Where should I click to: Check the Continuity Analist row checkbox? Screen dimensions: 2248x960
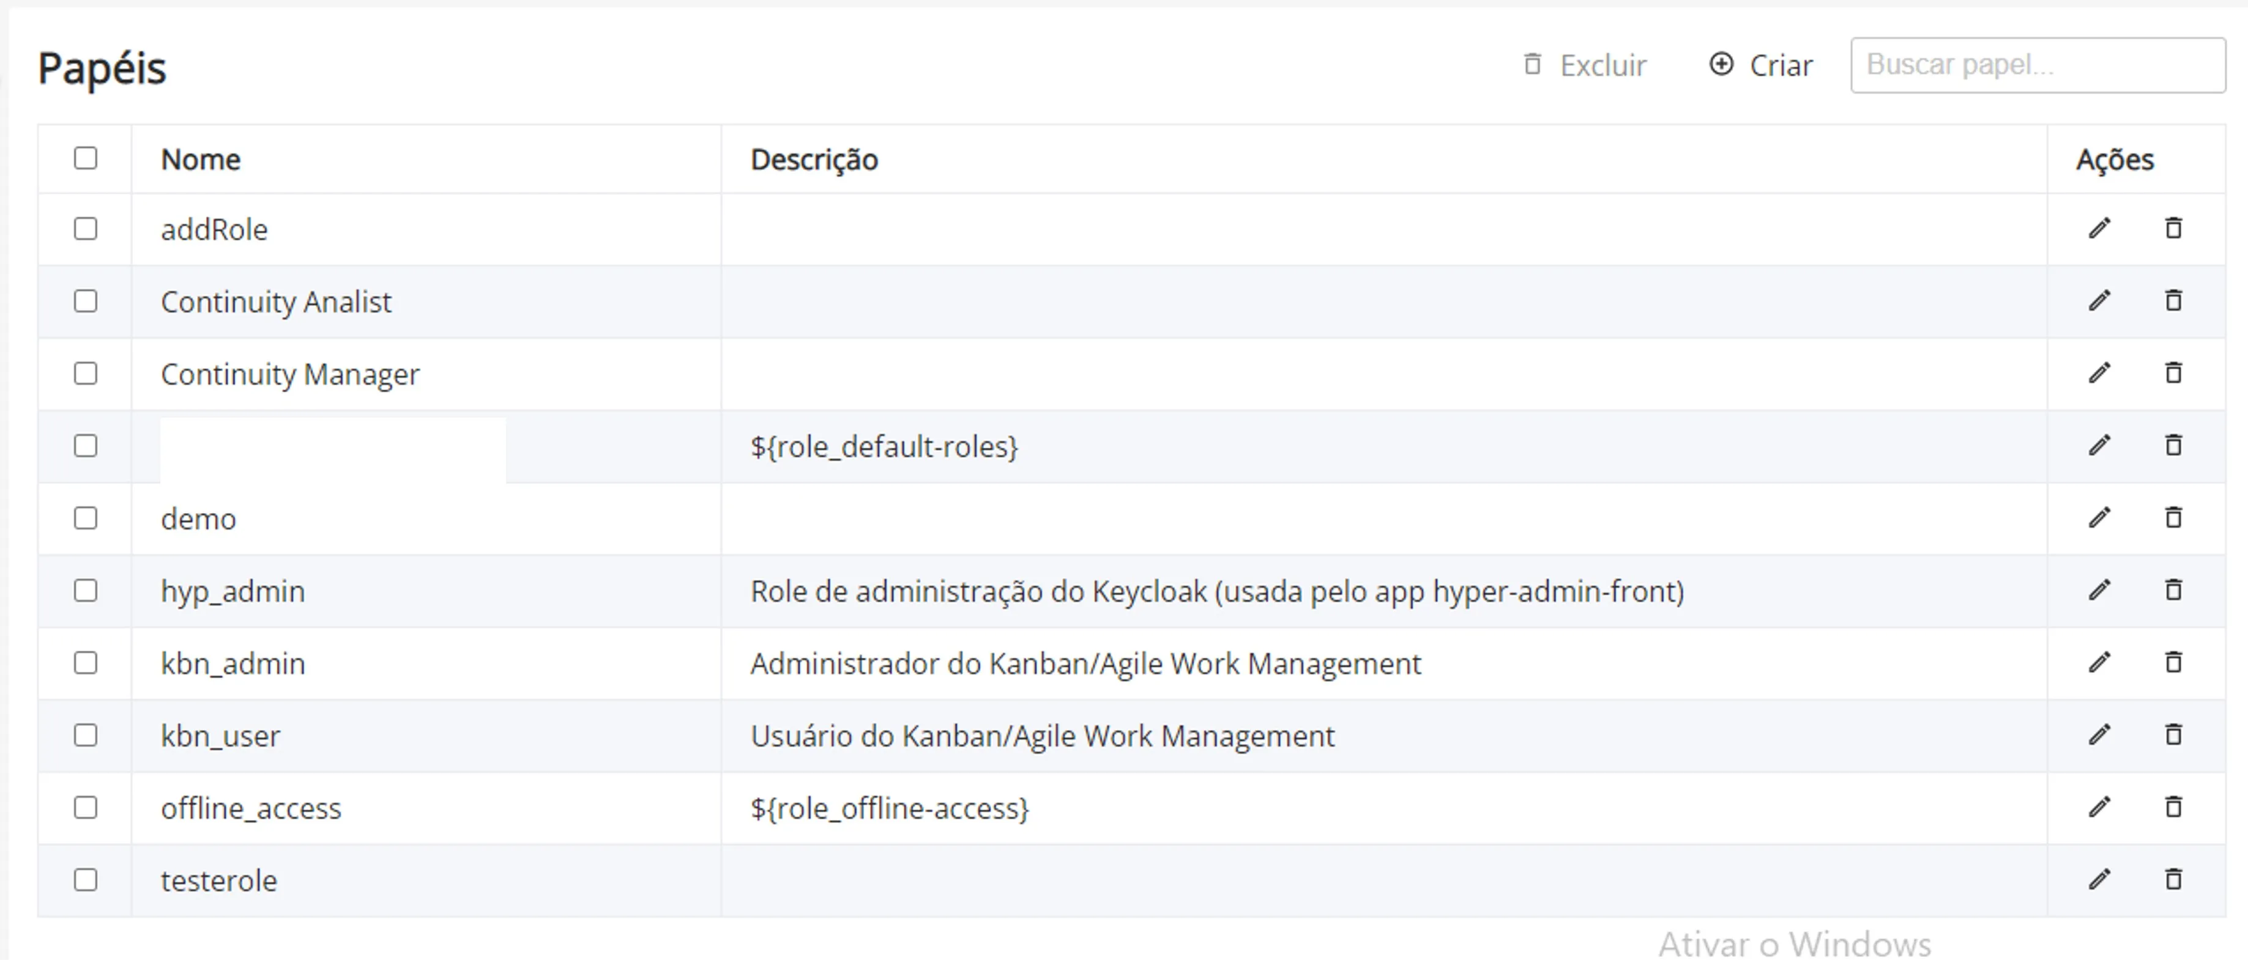tap(86, 301)
